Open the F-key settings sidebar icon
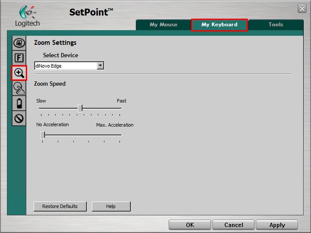The image size is (311, 233). tap(19, 58)
